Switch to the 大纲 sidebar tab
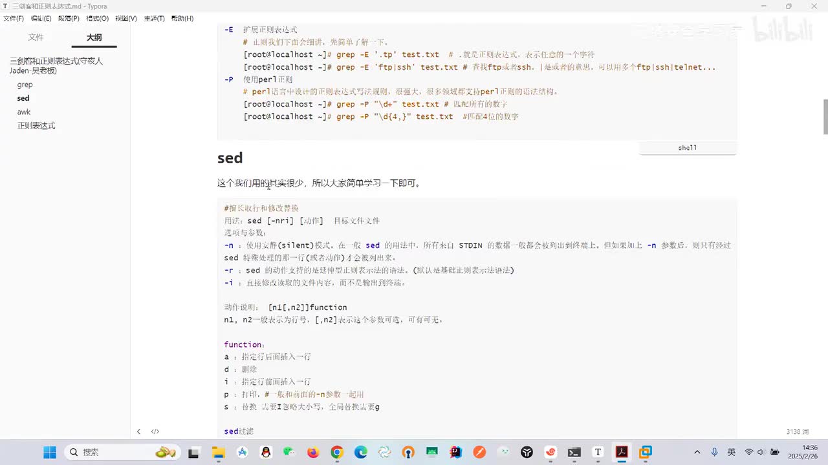The width and height of the screenshot is (828, 465). (94, 37)
